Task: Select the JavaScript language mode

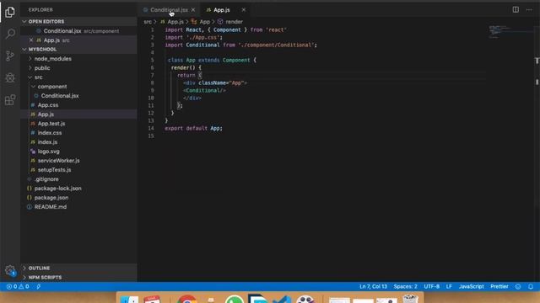Action: pos(471,286)
